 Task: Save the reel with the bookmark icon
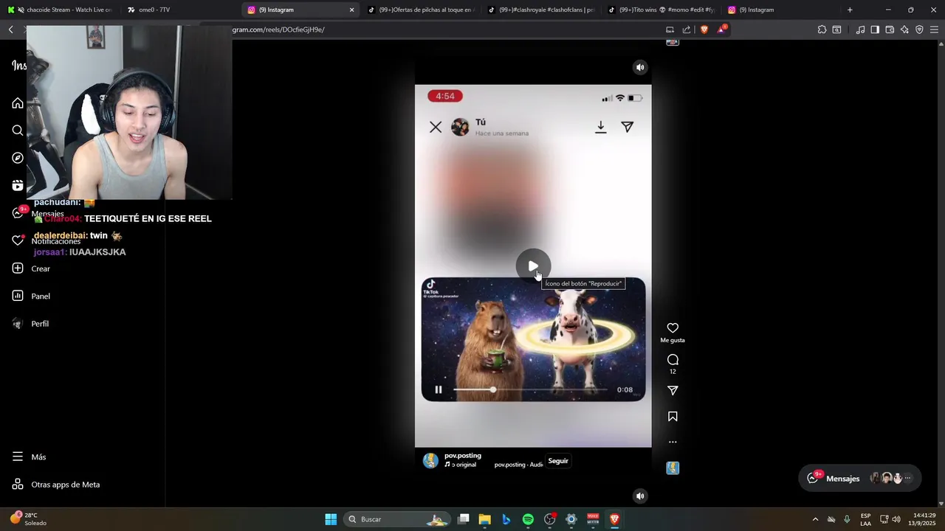(673, 417)
